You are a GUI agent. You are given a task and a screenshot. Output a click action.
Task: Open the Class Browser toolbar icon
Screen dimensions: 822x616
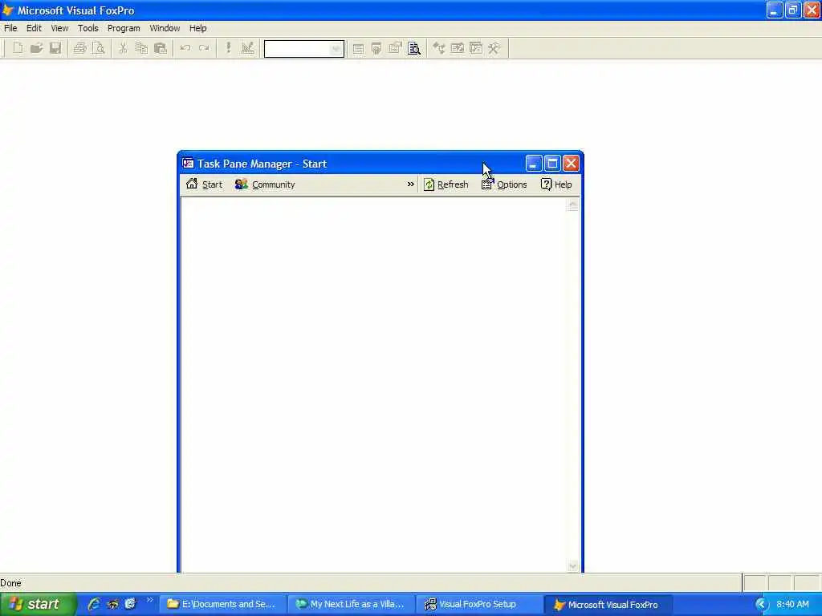[x=439, y=49]
